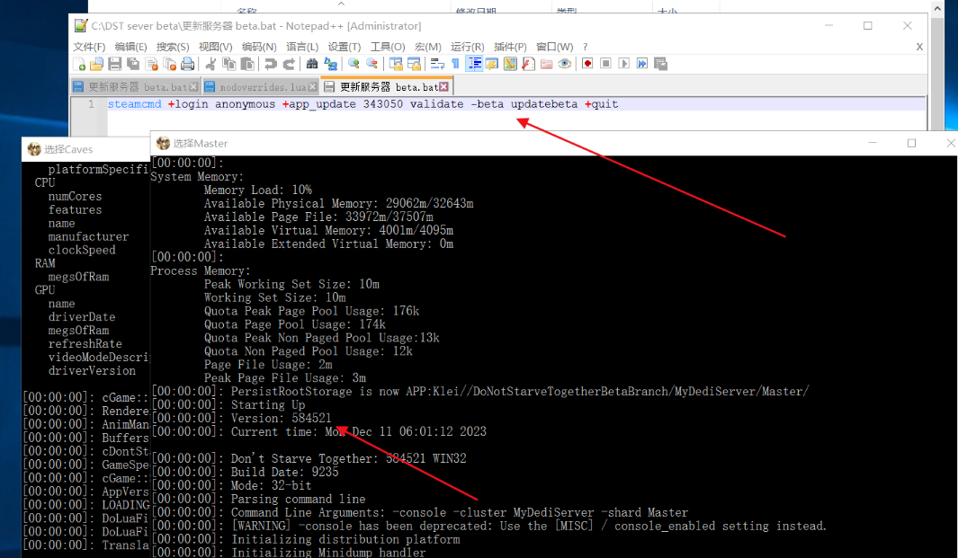
Task: Open the 语言(L) language menu
Action: (302, 47)
